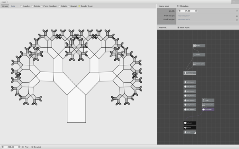Select the range1 node
The width and height of the screenshot is (239, 149).
[x=208, y=101]
